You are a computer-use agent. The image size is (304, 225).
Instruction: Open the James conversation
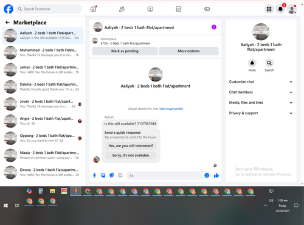pos(43,69)
